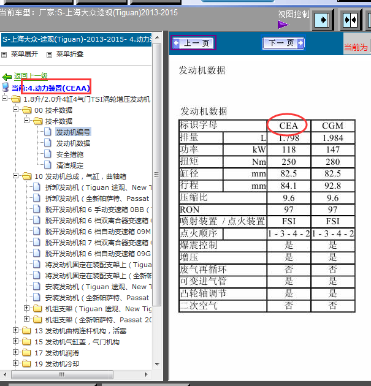Click the horizontal scroll-left arrow
This screenshot has width=371, height=386.
5,374
